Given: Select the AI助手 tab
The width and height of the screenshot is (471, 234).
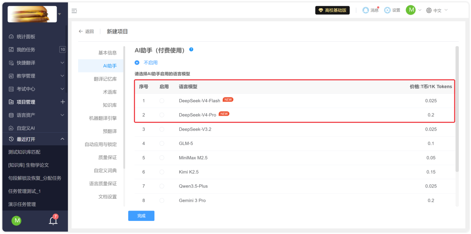Looking at the screenshot, I should tap(101, 66).
